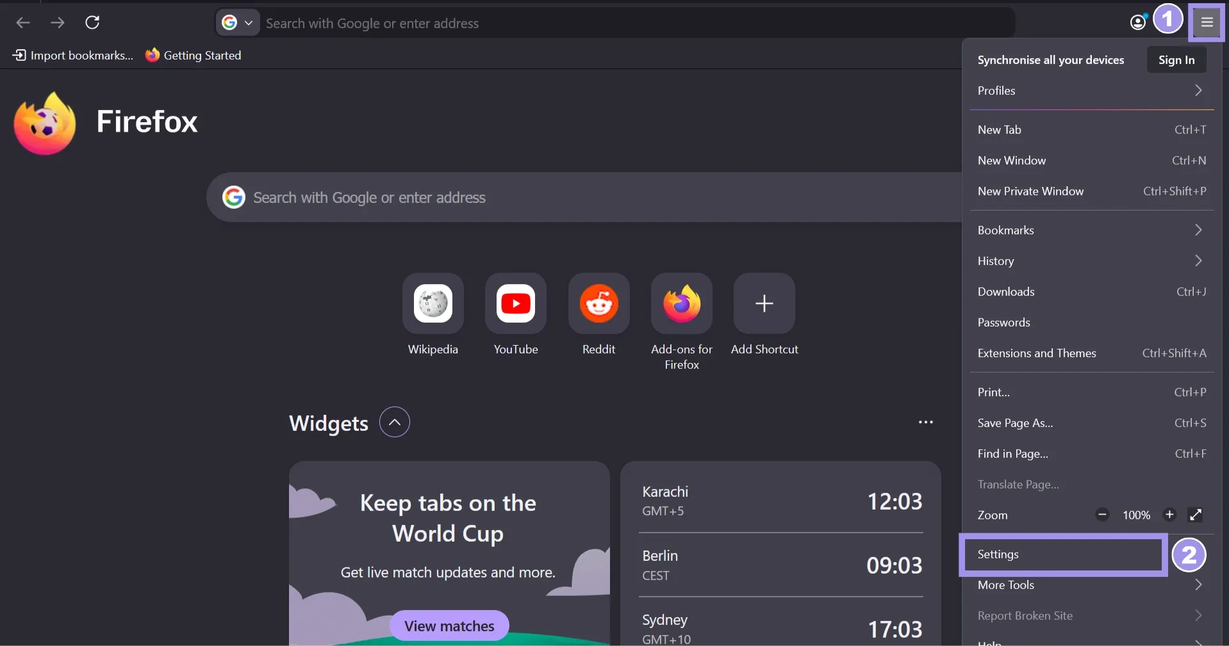Click the Google icon in search box
Viewport: 1229px width, 646px height.
(x=233, y=197)
